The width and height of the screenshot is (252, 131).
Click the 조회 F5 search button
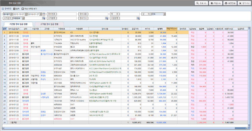[201, 3]
